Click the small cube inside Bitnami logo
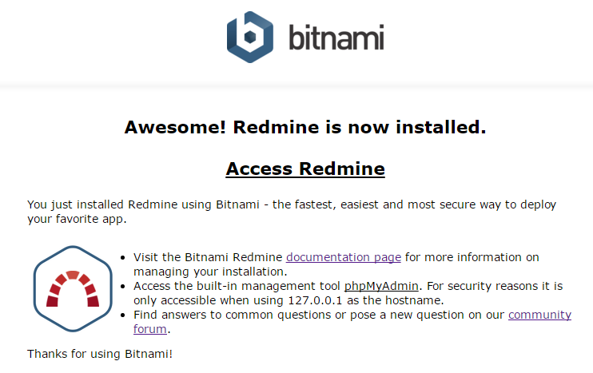Viewport: 593px width, 373px height. point(250,37)
